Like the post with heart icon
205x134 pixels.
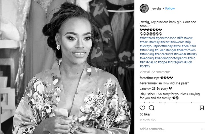tap(142, 108)
